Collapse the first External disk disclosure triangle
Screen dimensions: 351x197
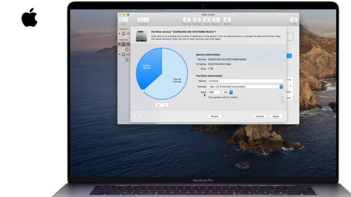[x=120, y=44]
